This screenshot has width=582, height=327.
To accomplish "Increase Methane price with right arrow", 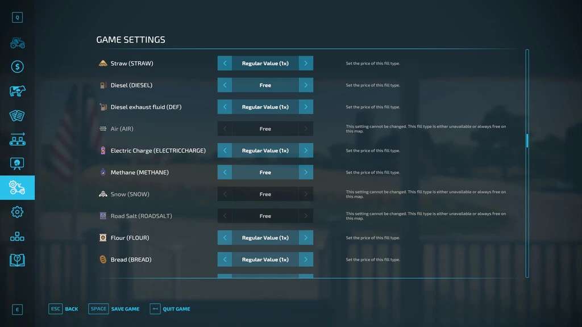I will [x=306, y=172].
